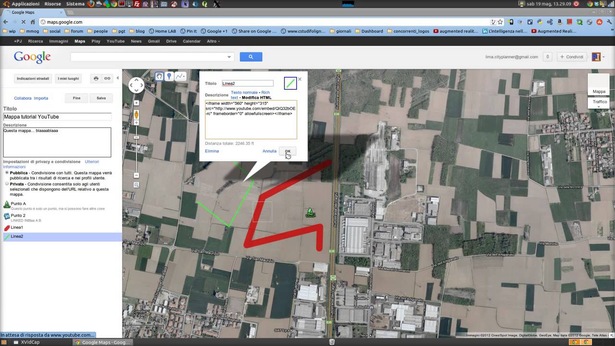Screen dimensions: 615x346
Task: Click the link chain icon in sidebar
Action: pyautogui.click(x=107, y=78)
